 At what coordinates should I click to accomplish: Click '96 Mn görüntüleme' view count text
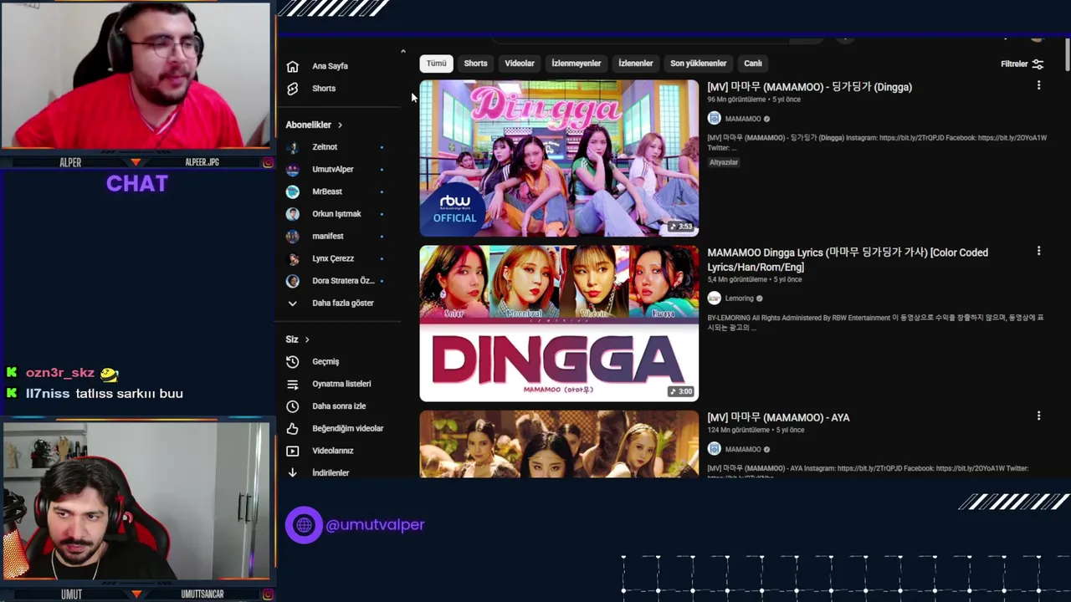(x=735, y=99)
